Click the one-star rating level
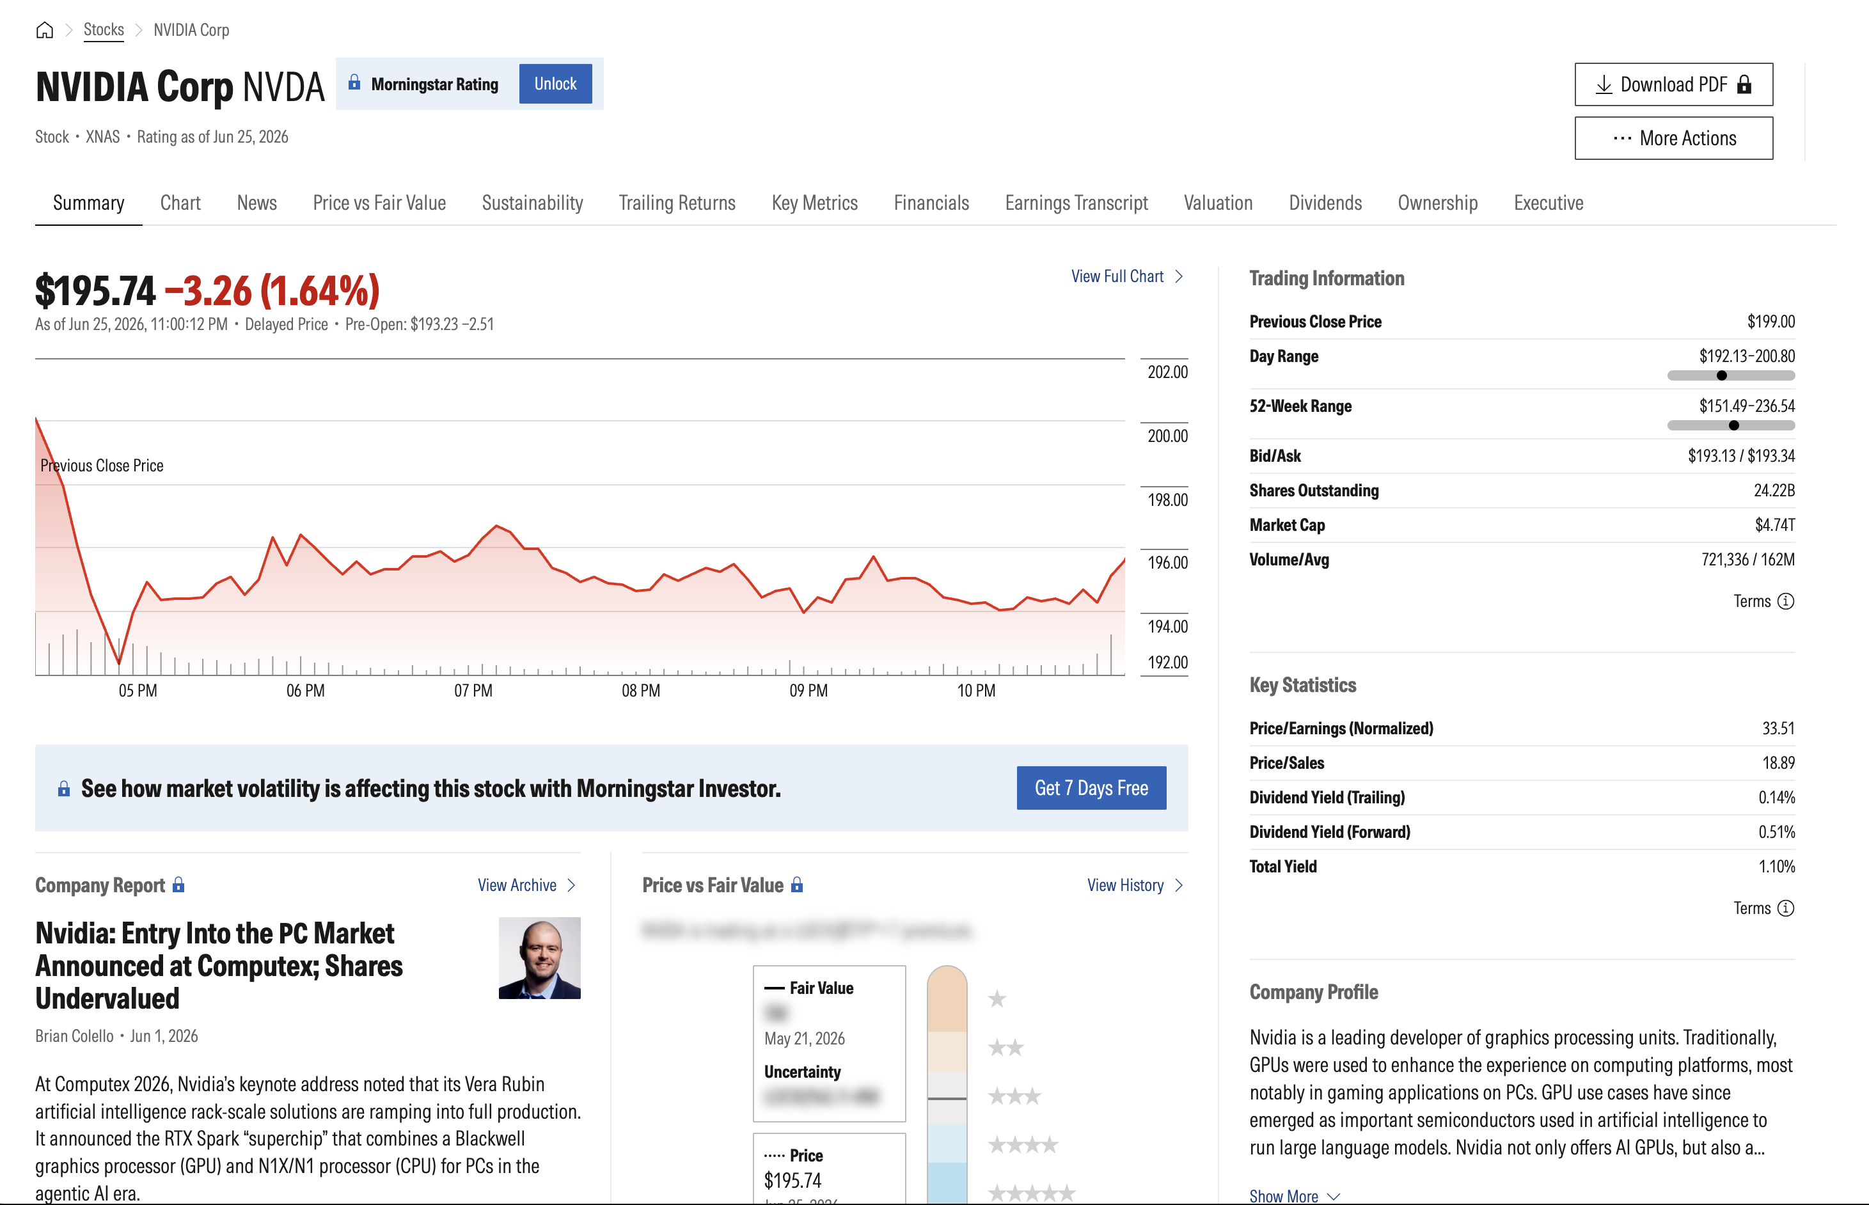 (x=997, y=999)
